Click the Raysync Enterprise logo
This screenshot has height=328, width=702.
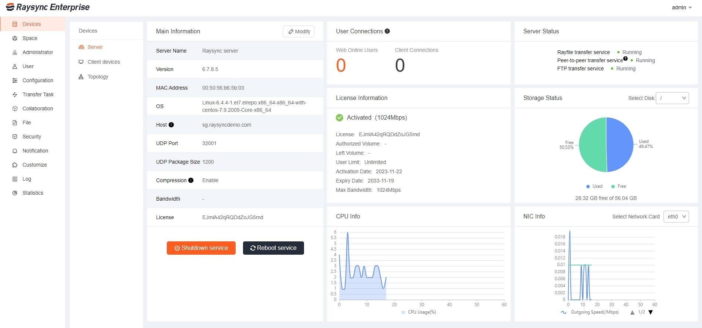(48, 7)
